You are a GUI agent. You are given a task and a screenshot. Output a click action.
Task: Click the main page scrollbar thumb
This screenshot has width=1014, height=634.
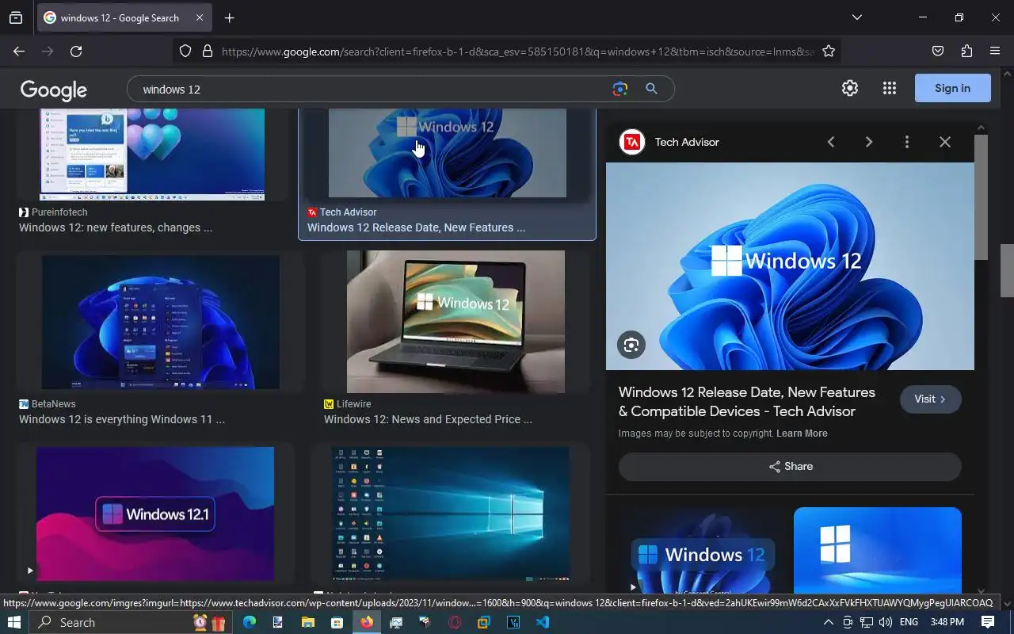coord(1007,271)
